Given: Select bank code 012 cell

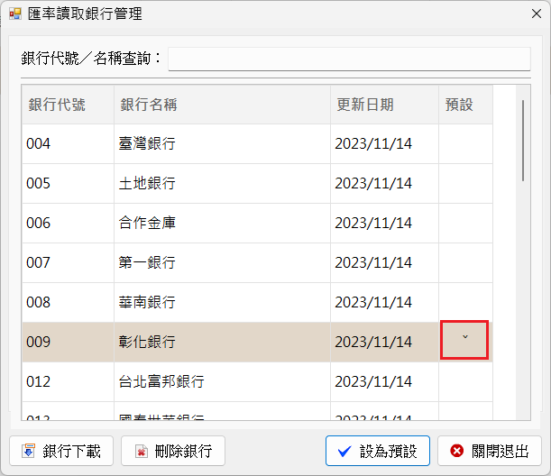Looking at the screenshot, I should click(68, 382).
